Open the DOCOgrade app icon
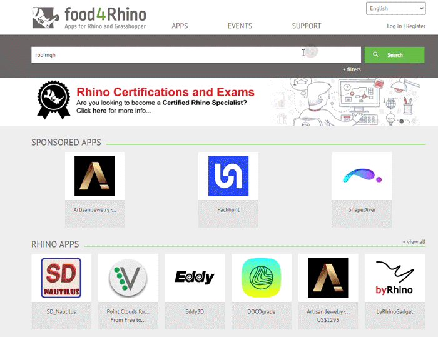Image resolution: width=438 pixels, height=337 pixels. click(262, 278)
